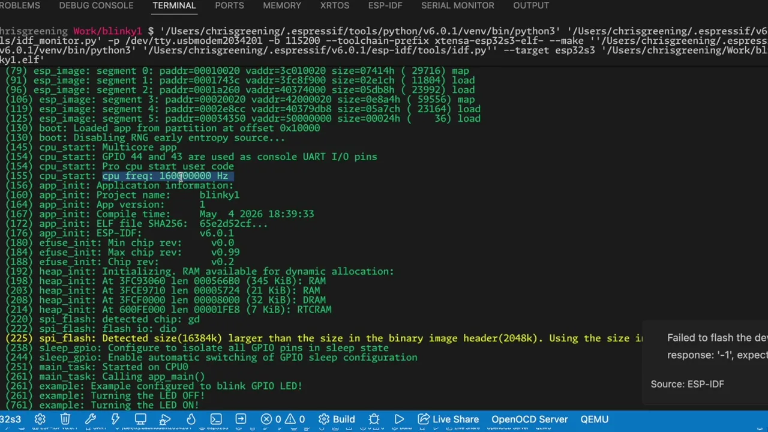Click the 'heap_init: Initializing. RAM available' line
This screenshot has width=768, height=432.
point(200,272)
